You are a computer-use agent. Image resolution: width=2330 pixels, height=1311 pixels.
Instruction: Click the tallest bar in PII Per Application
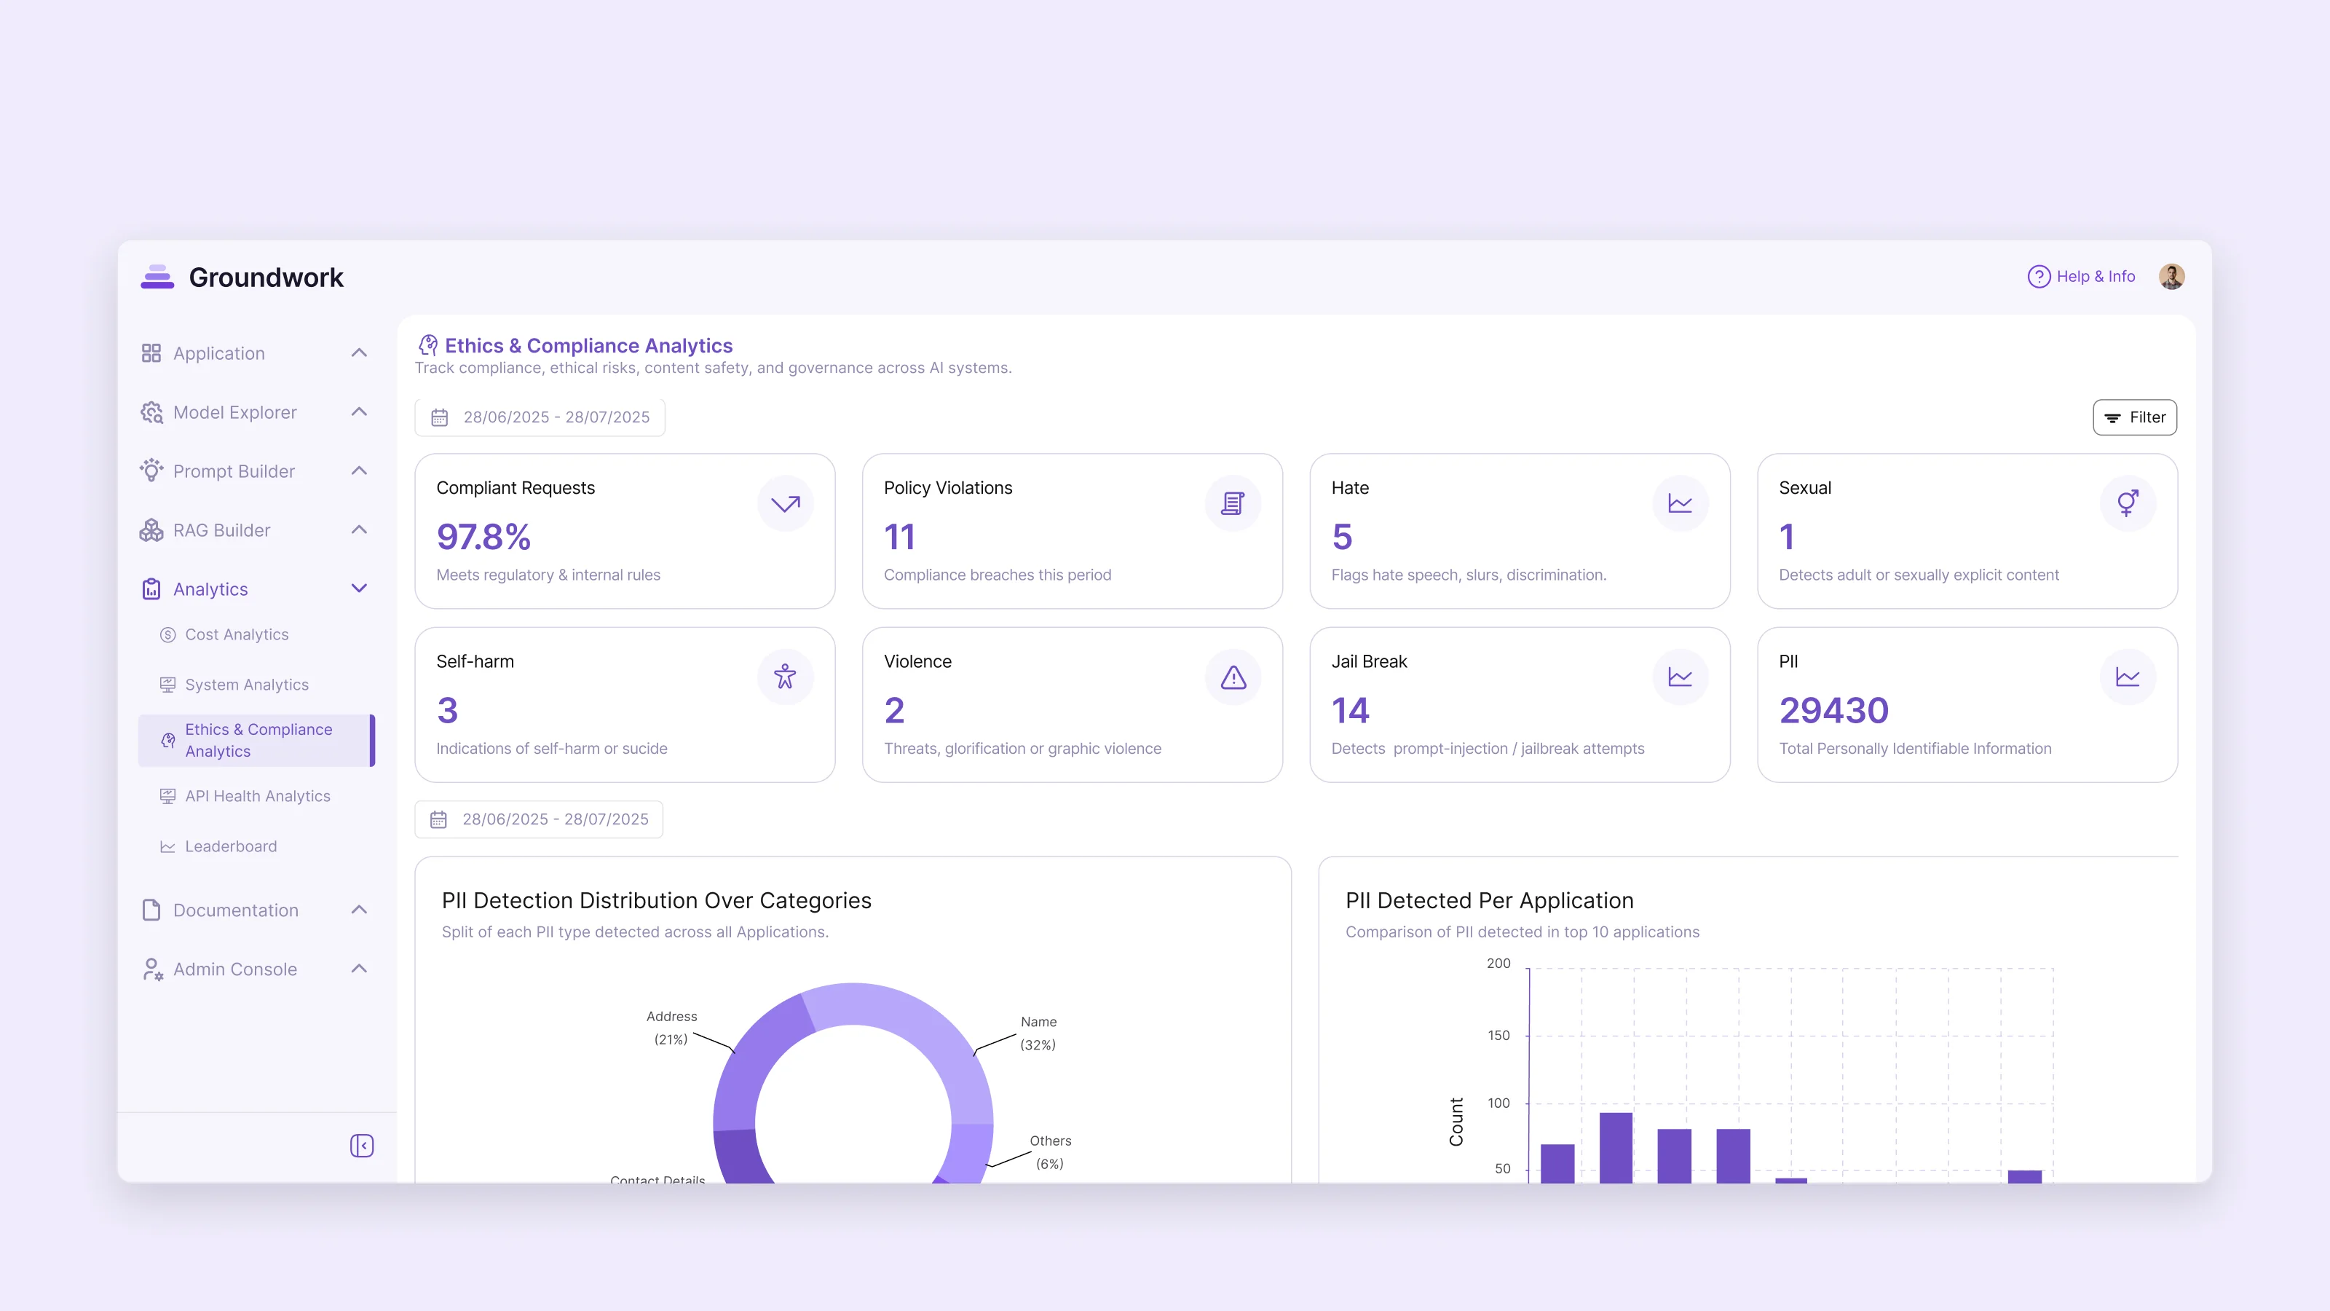pos(1616,1147)
